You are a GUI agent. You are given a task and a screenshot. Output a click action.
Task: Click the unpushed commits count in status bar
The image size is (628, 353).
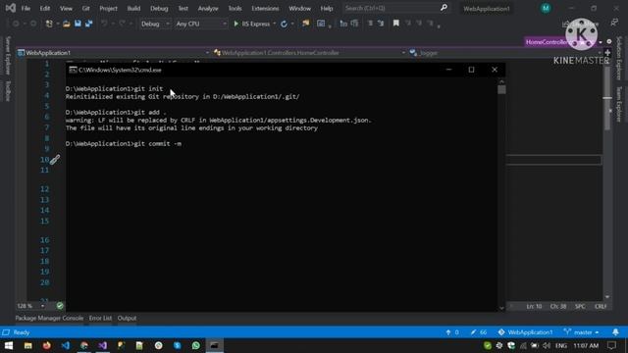[x=452, y=332]
